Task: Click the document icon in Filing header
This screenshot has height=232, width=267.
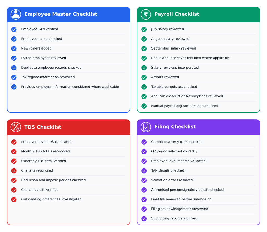Action: click(146, 127)
